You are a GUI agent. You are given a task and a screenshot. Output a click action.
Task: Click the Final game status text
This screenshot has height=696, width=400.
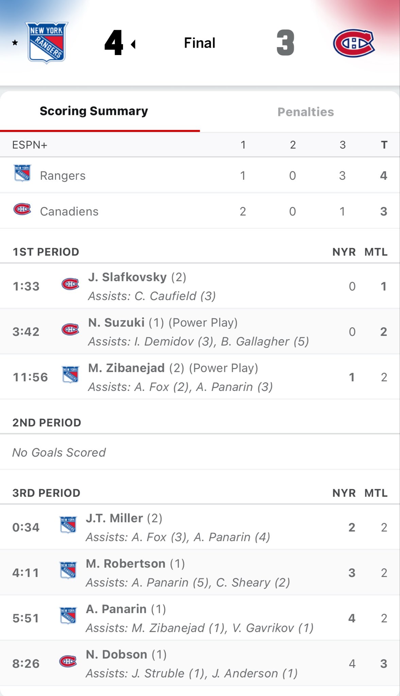(x=200, y=43)
